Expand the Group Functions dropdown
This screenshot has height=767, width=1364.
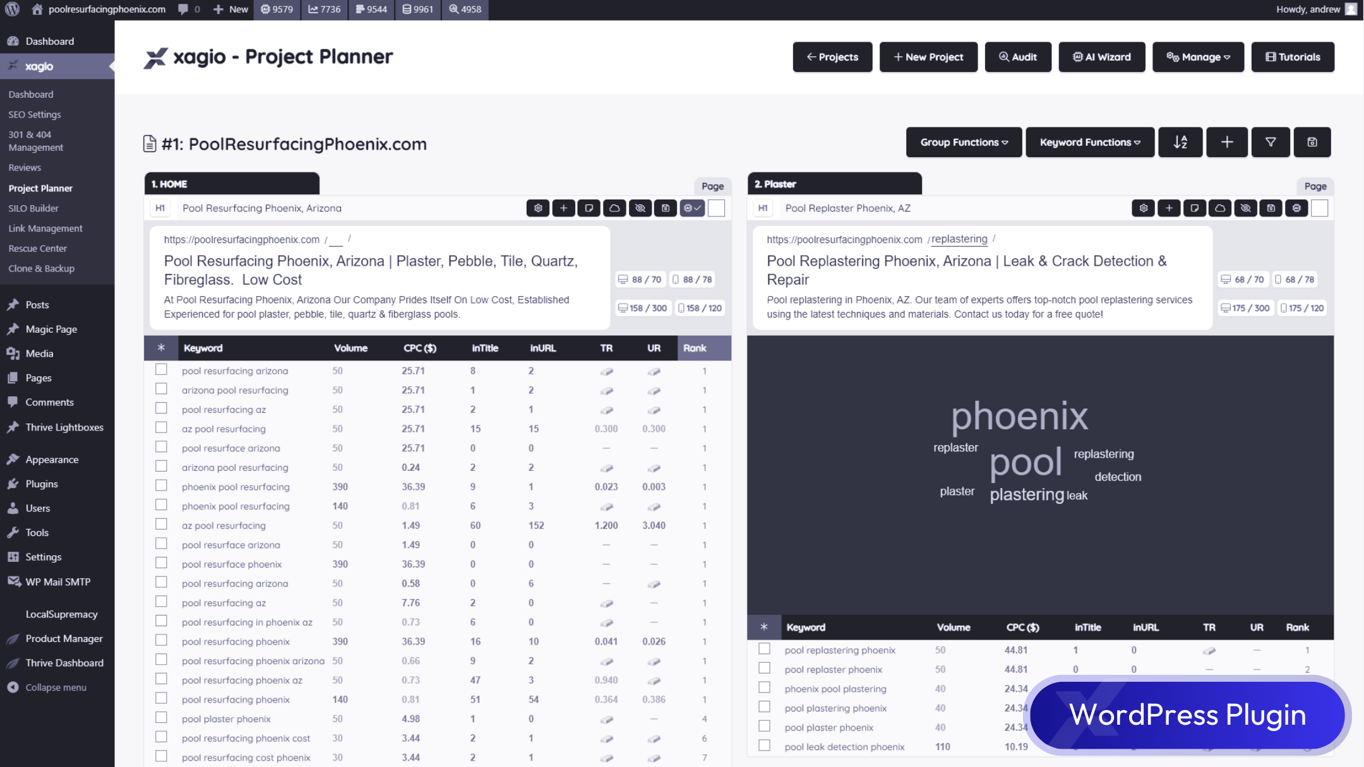click(964, 143)
